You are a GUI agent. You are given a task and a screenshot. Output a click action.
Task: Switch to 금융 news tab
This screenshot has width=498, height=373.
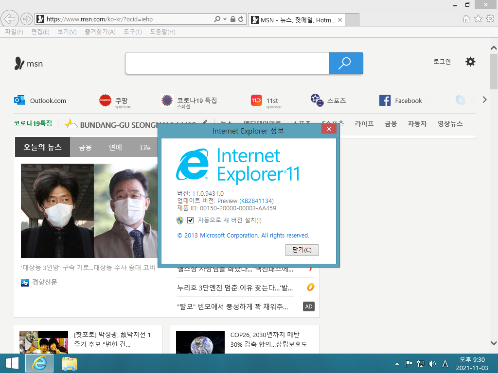[x=85, y=148]
